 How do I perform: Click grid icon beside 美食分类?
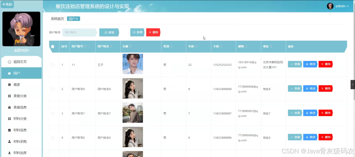coord(9,96)
